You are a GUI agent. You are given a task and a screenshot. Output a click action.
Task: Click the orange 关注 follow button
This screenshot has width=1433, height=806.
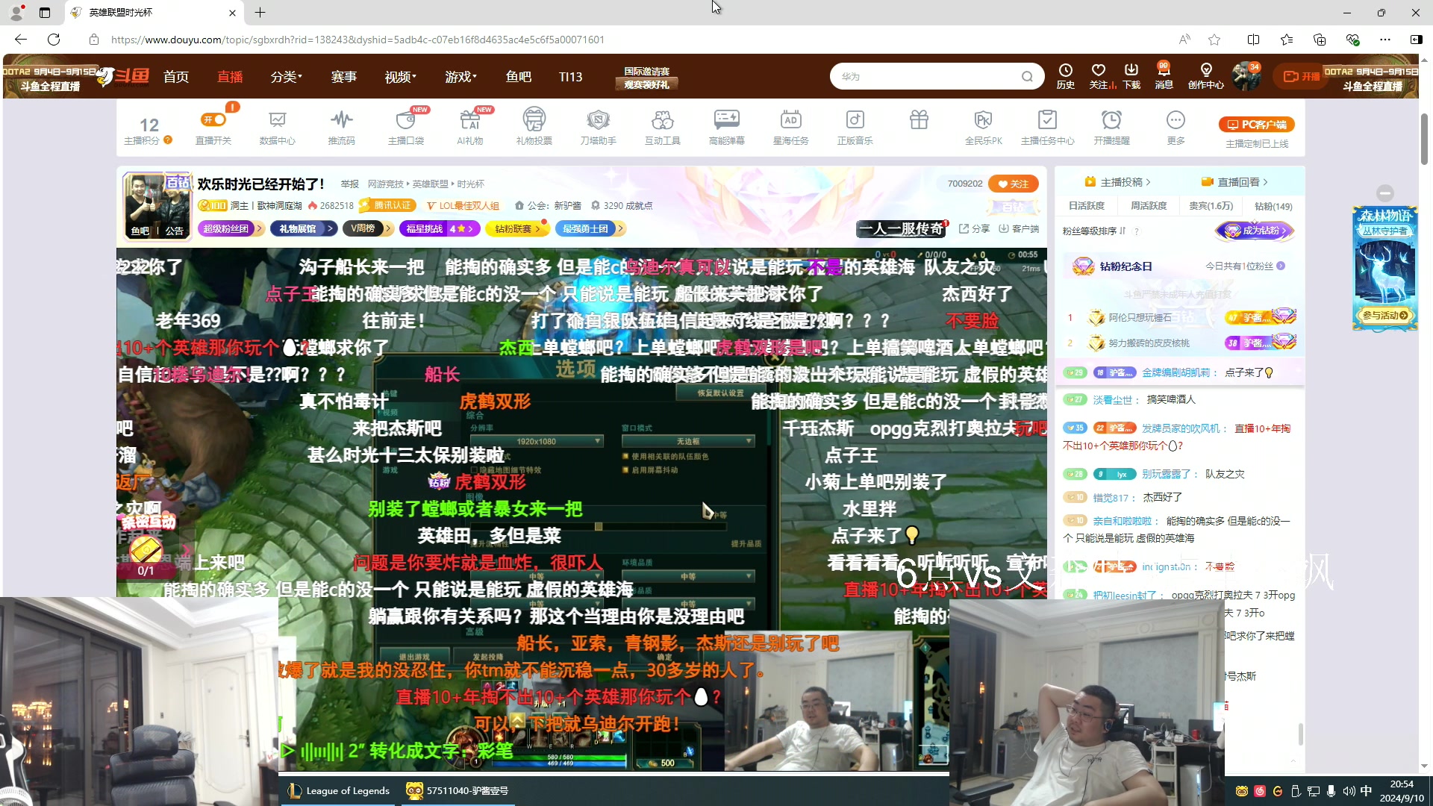(x=1013, y=184)
